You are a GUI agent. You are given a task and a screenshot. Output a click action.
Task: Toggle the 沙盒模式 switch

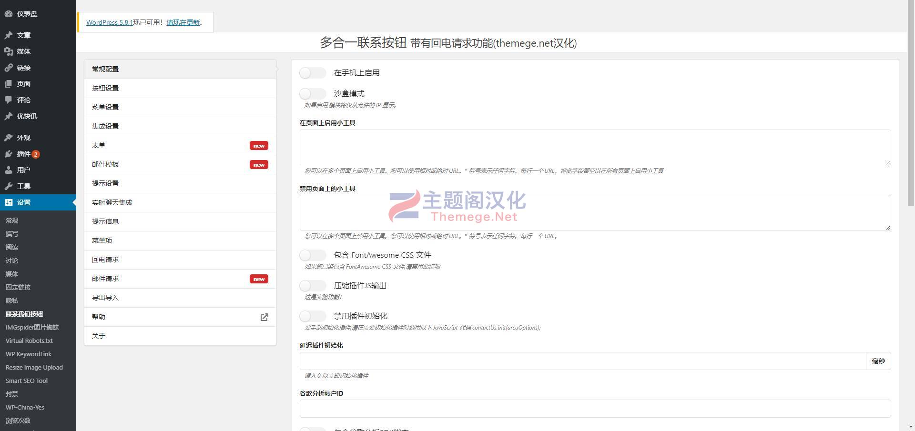click(x=313, y=94)
